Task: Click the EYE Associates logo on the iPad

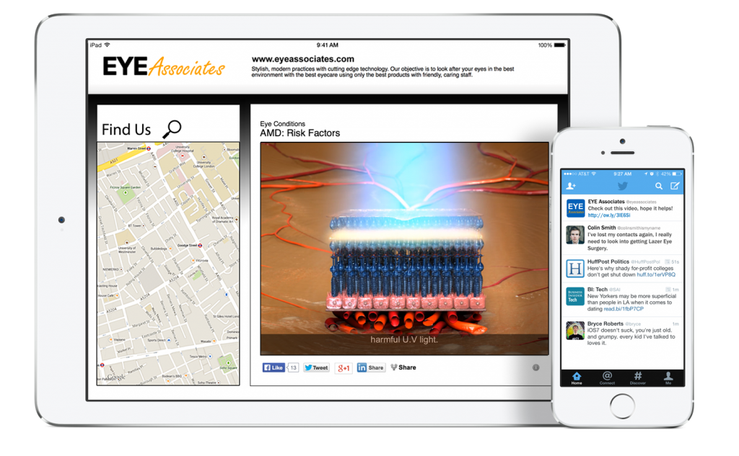Action: (x=164, y=66)
